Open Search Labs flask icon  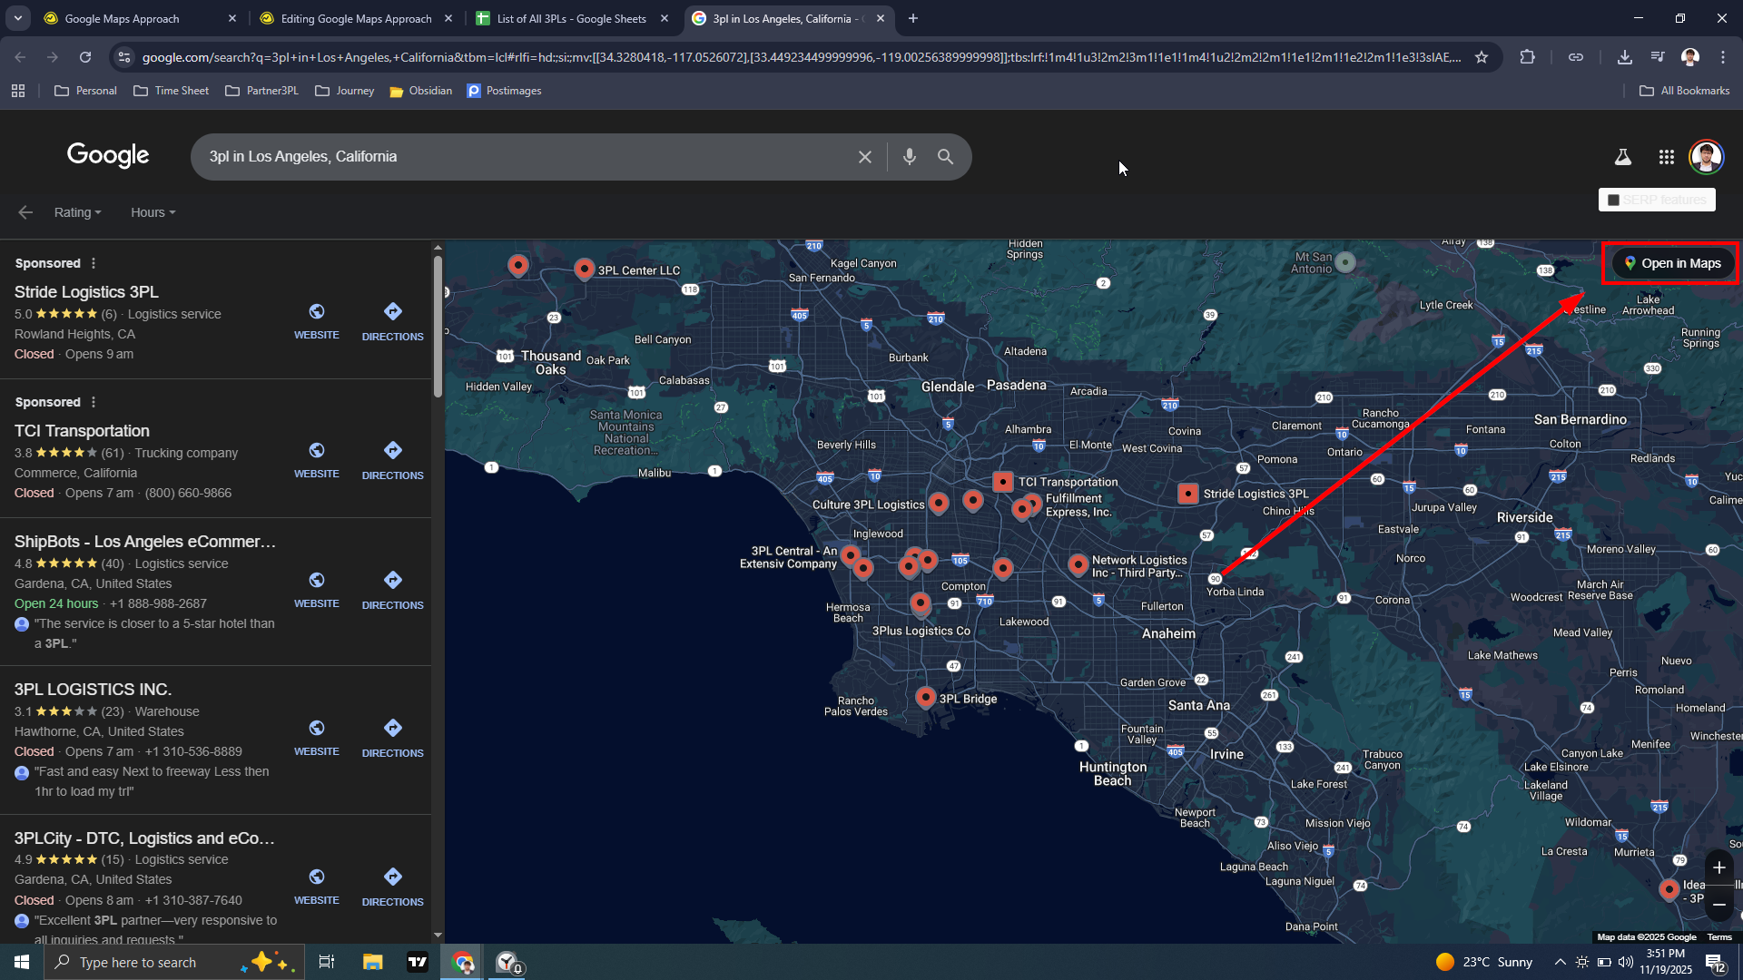(x=1622, y=157)
